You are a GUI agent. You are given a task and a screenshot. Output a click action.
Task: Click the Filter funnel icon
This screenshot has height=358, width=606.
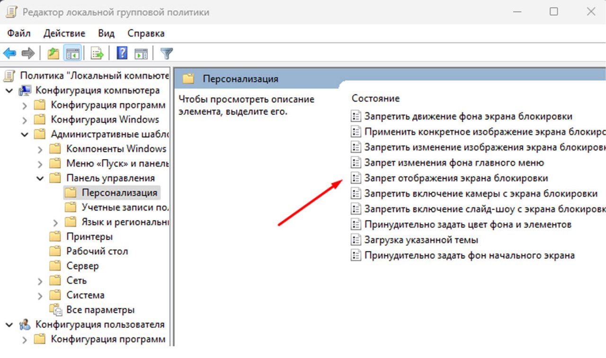tap(166, 53)
